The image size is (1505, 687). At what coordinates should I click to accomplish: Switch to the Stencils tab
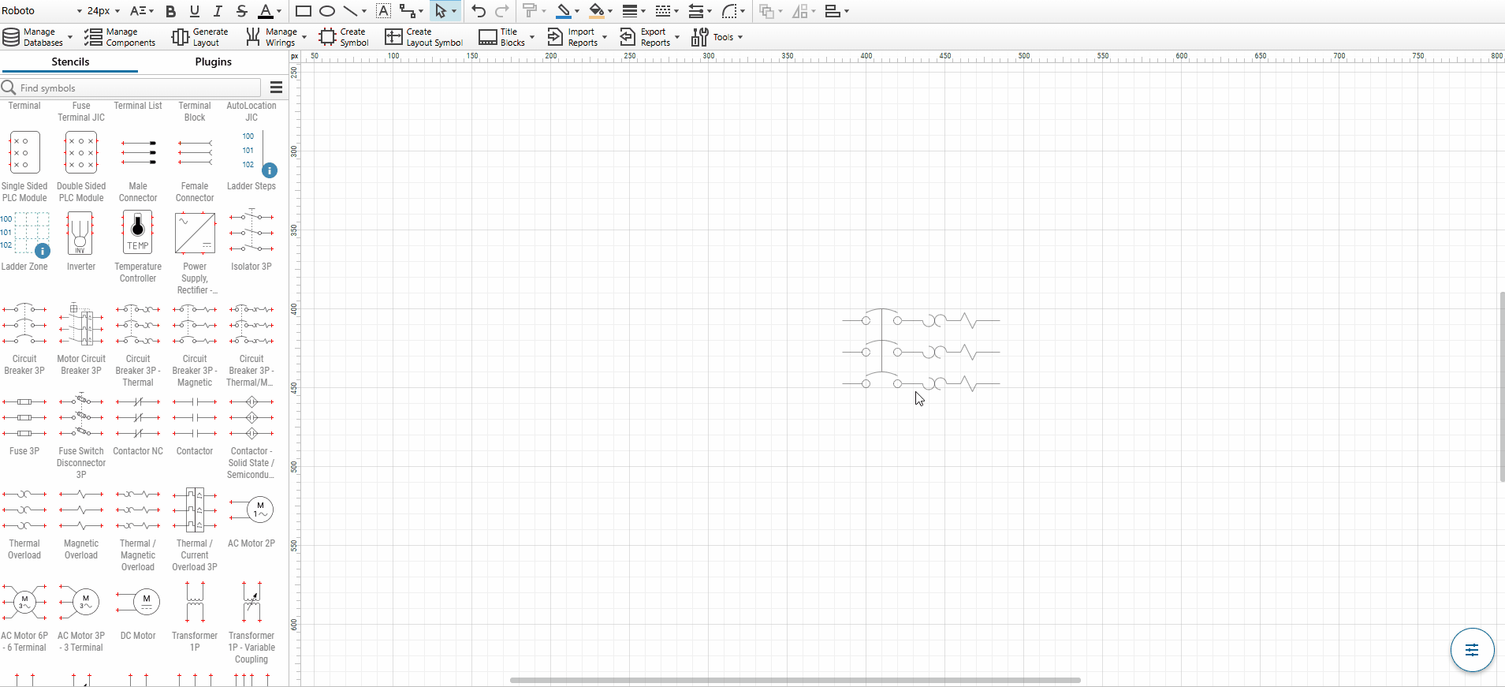click(x=70, y=62)
